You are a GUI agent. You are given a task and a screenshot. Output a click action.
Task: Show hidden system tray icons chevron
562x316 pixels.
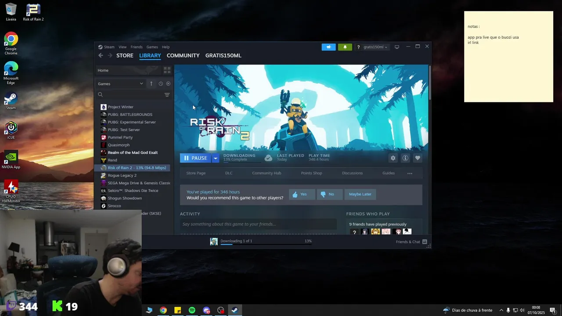(501, 310)
